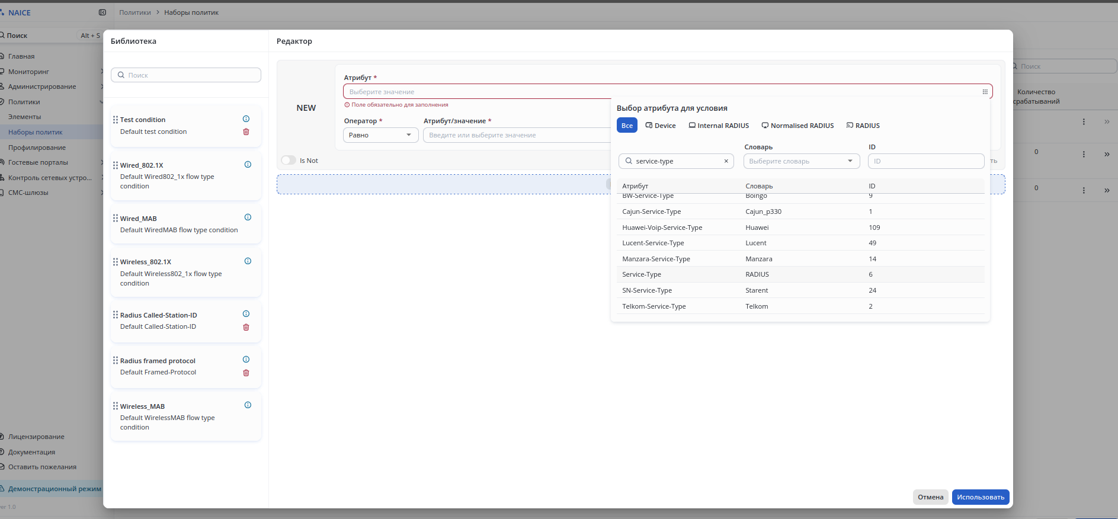Collapse the NAICE sidebar panel
This screenshot has width=1118, height=519.
coord(102,12)
